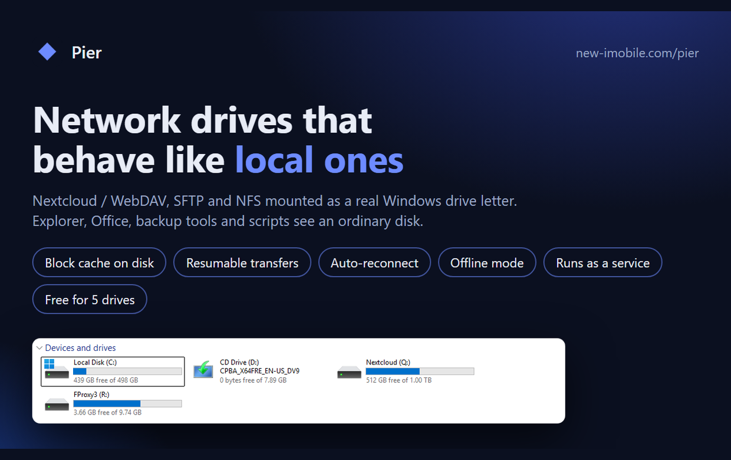Click the CPBA_X64FRE_EN-US_DV9 disc label
The image size is (731, 460).
(259, 372)
